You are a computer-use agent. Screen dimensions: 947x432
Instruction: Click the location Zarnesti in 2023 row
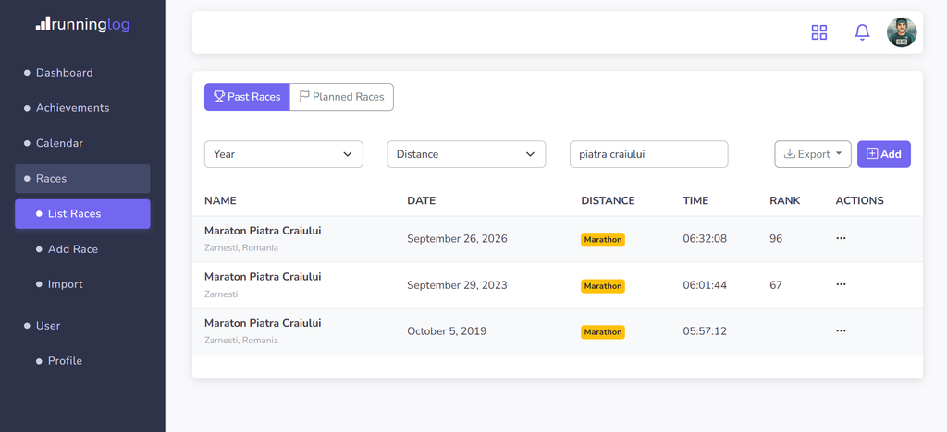pyautogui.click(x=221, y=294)
